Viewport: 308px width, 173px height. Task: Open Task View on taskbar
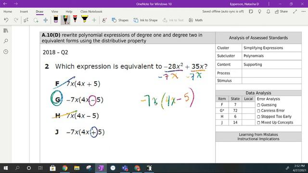point(40,168)
